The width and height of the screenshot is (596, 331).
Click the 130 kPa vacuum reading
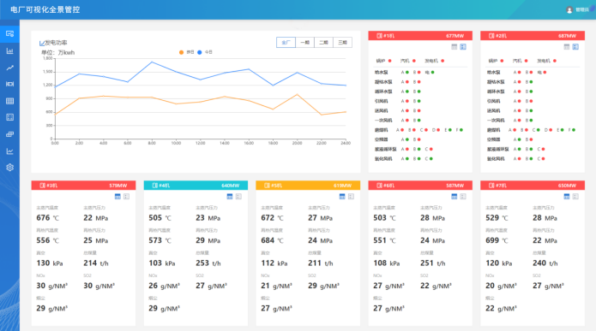coord(50,263)
